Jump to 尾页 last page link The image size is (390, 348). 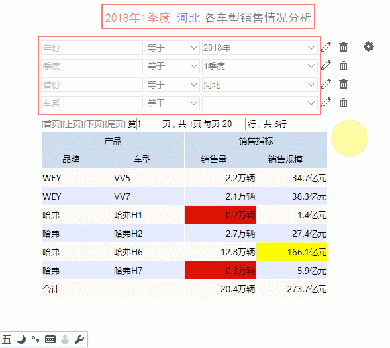tap(115, 124)
